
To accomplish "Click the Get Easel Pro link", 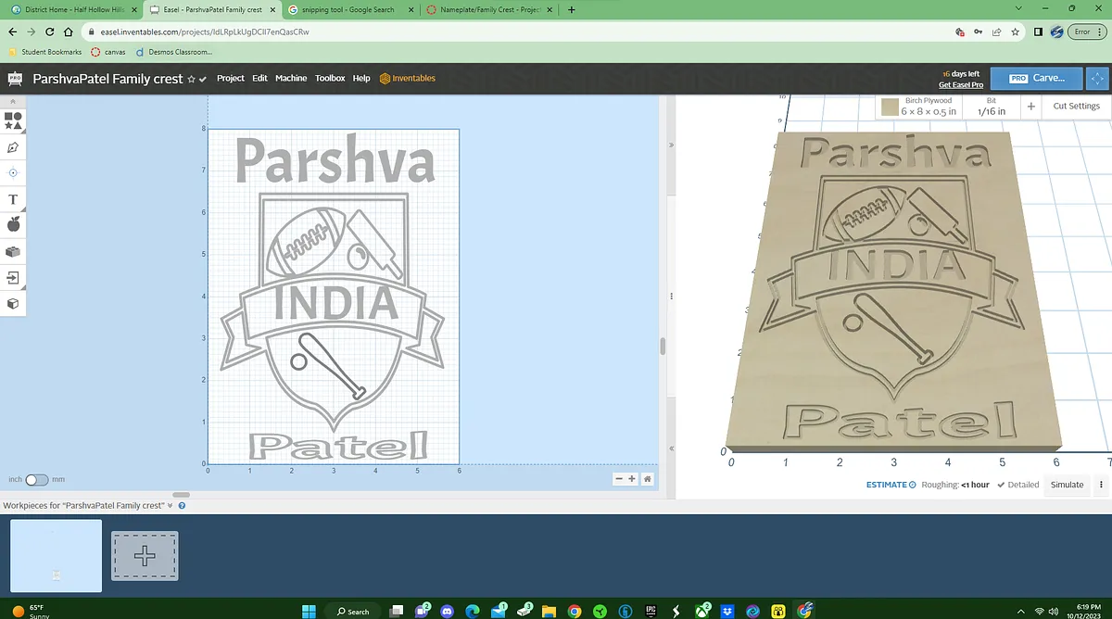I will 960,85.
